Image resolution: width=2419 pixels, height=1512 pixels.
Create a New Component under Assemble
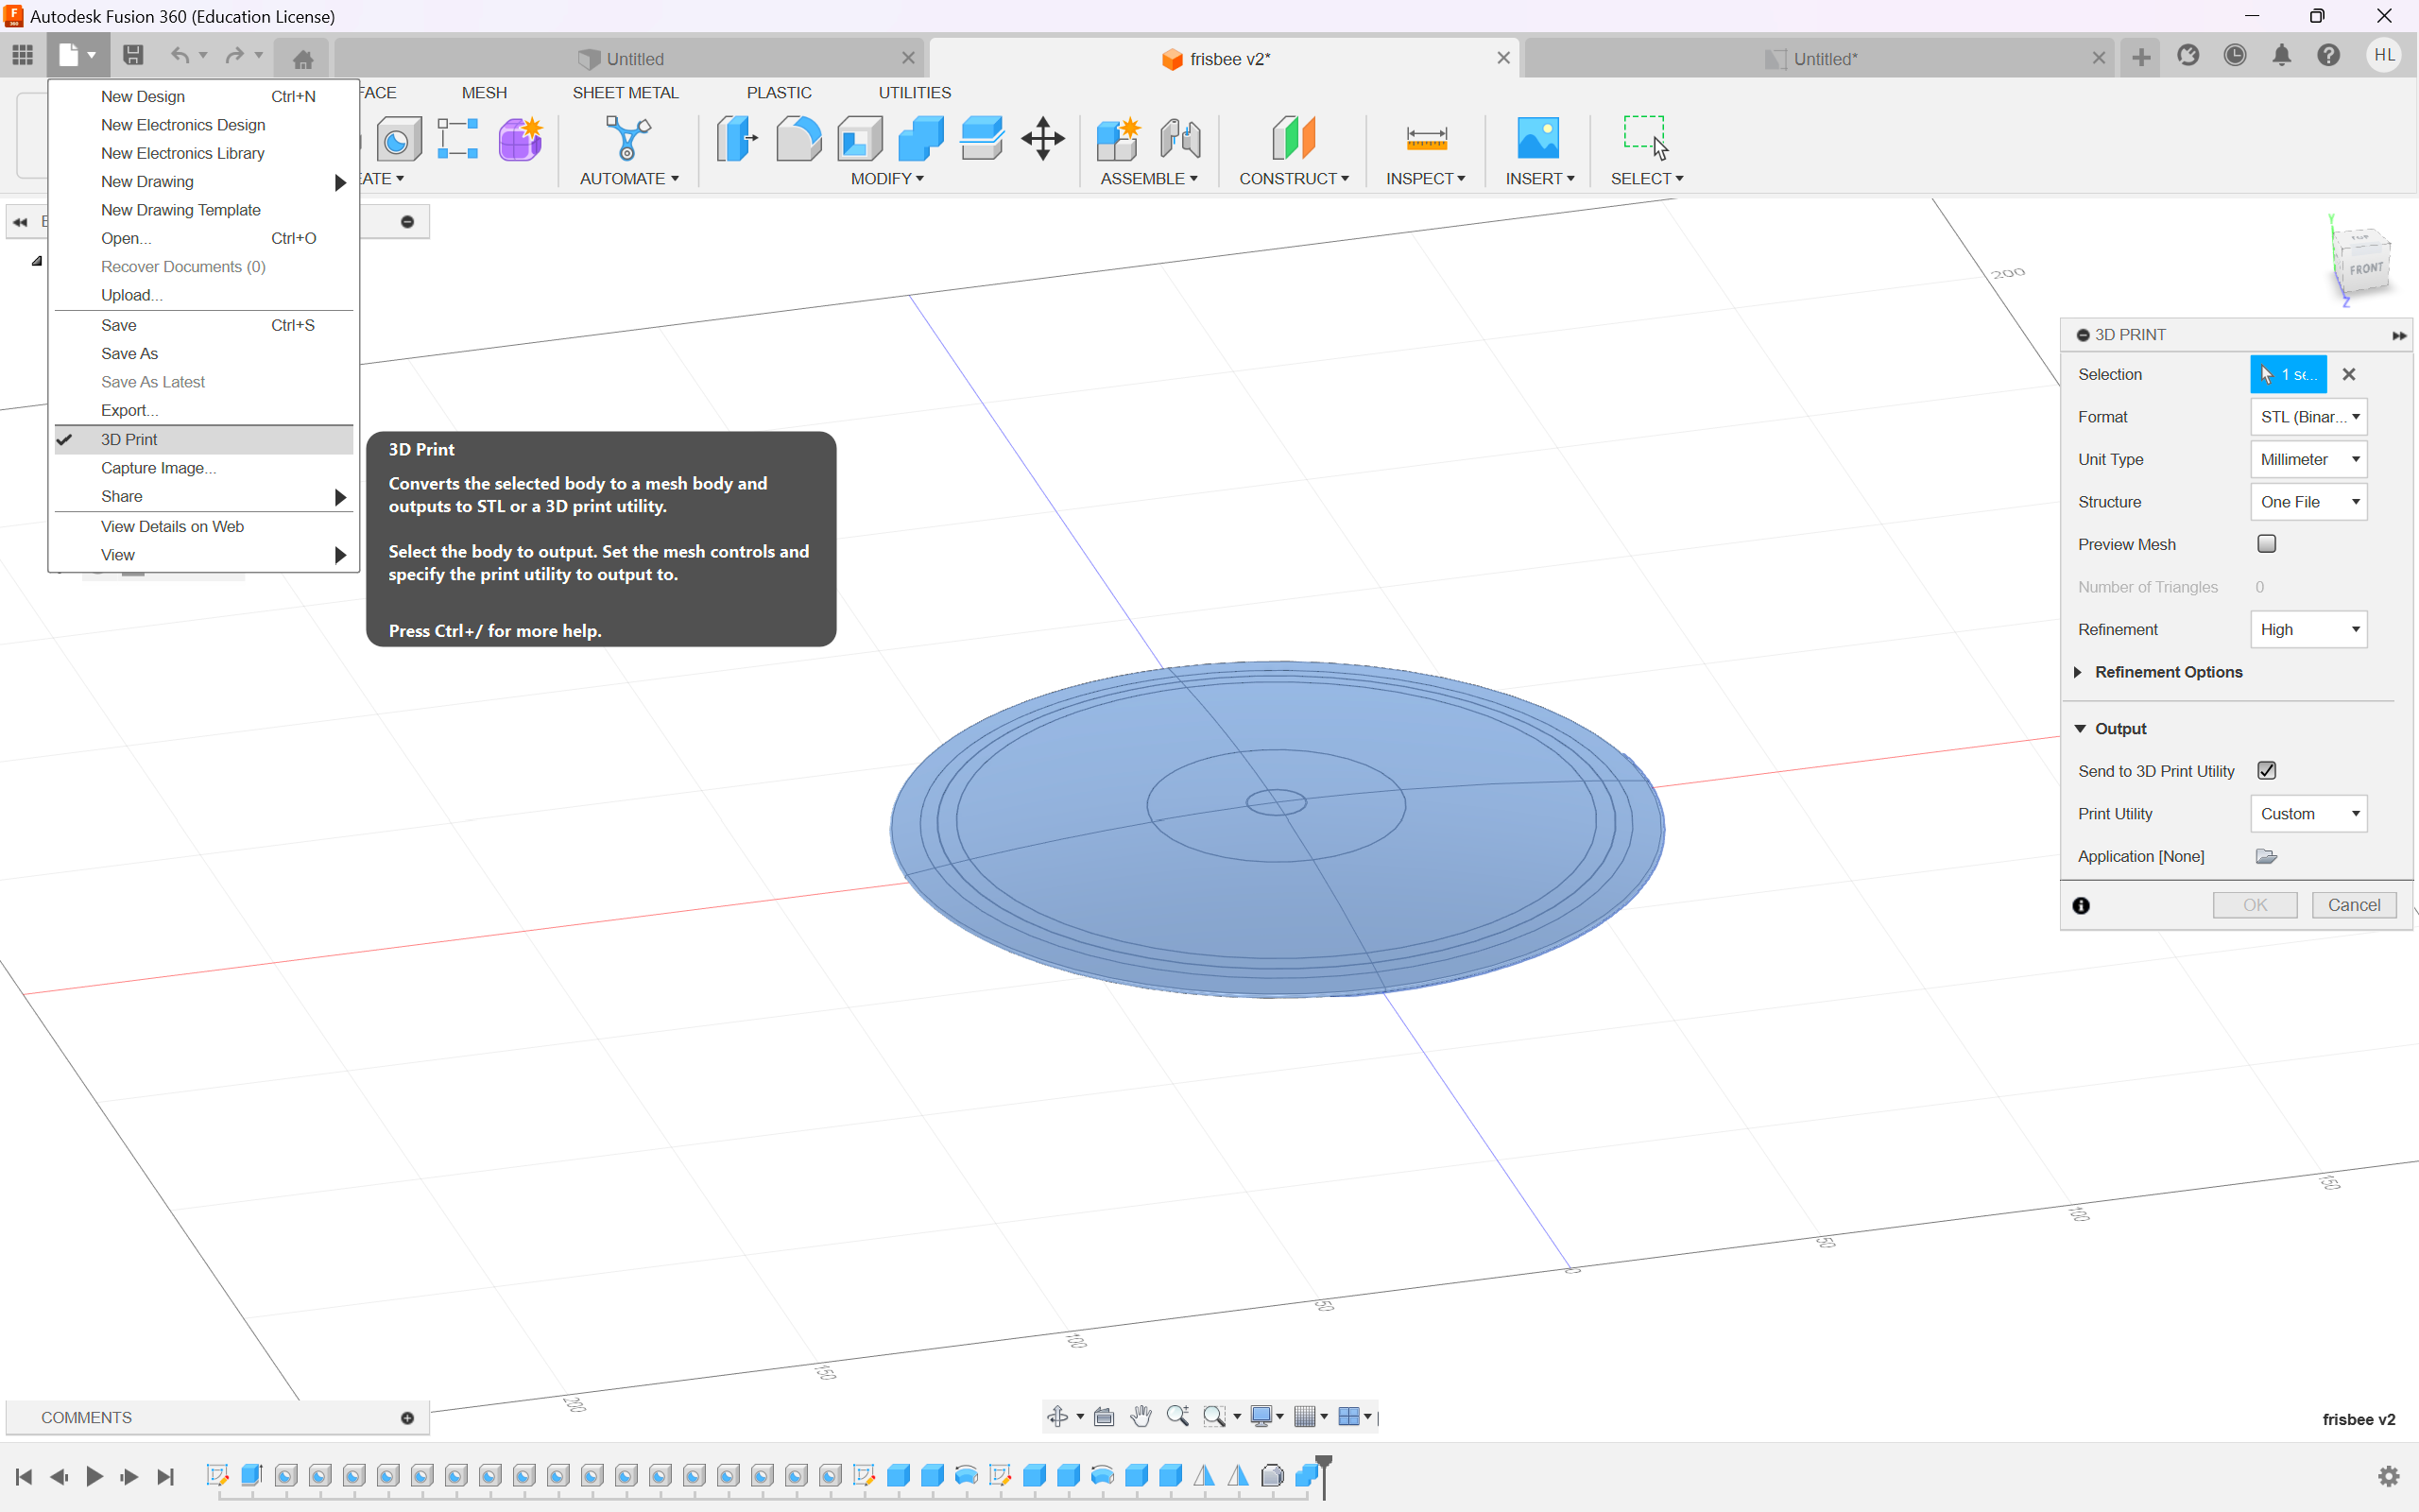(x=1119, y=140)
